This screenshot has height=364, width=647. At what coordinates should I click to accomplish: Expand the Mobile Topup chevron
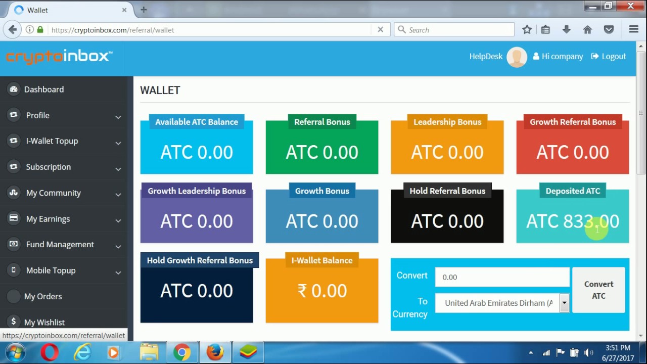pos(118,272)
